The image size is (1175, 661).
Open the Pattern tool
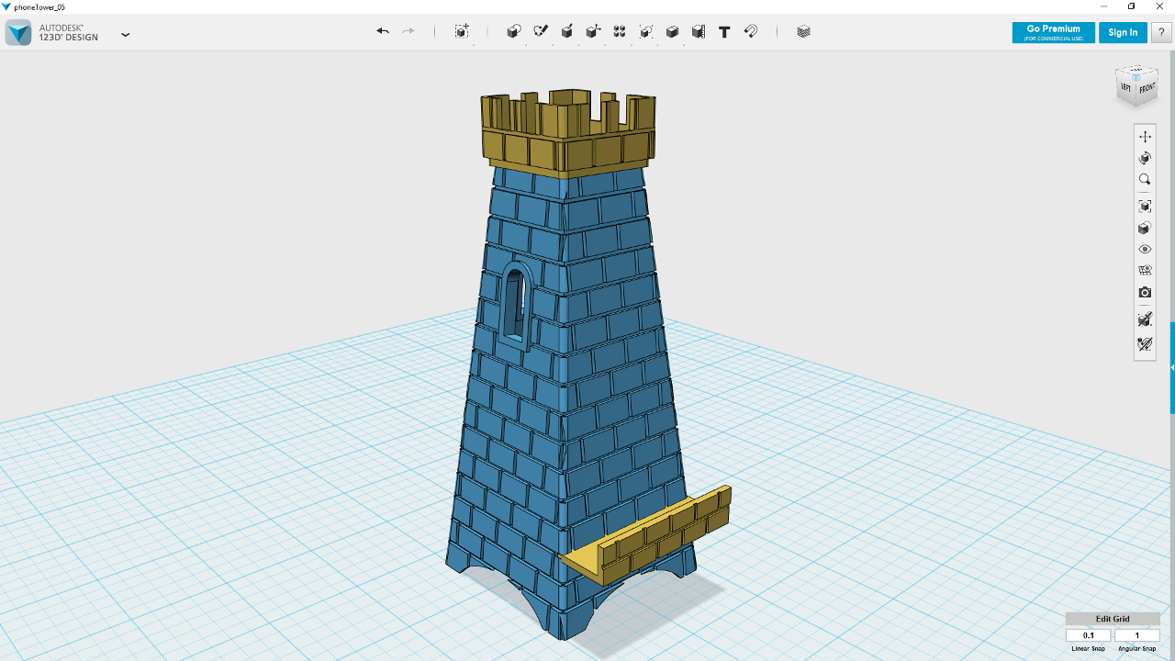coord(620,31)
